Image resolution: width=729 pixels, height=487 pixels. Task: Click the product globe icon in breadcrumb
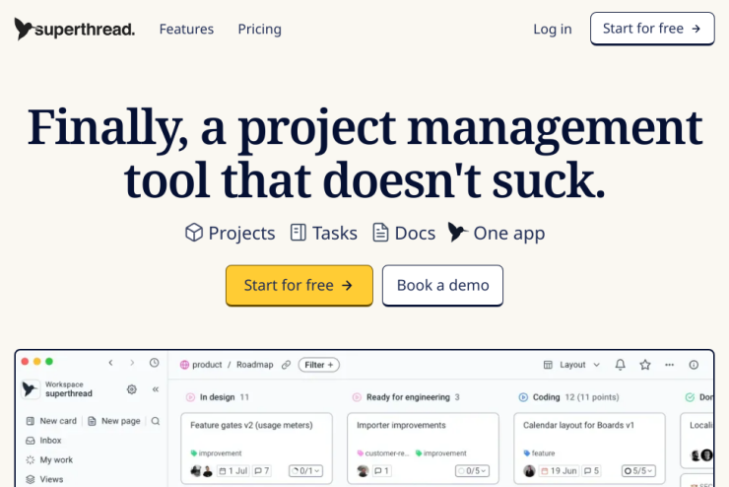184,365
